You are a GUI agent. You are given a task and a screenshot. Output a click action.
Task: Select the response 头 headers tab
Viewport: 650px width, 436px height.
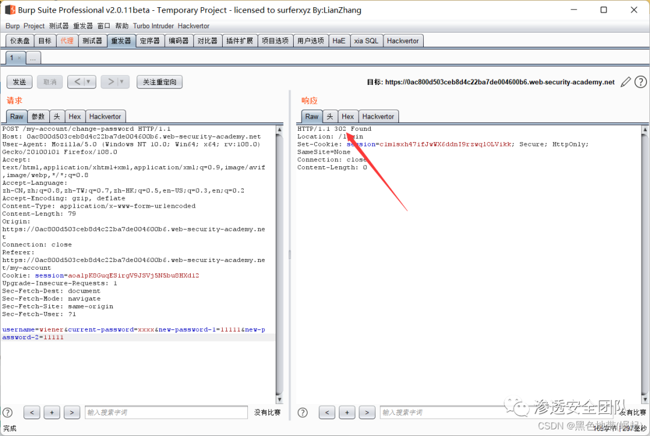tap(330, 117)
